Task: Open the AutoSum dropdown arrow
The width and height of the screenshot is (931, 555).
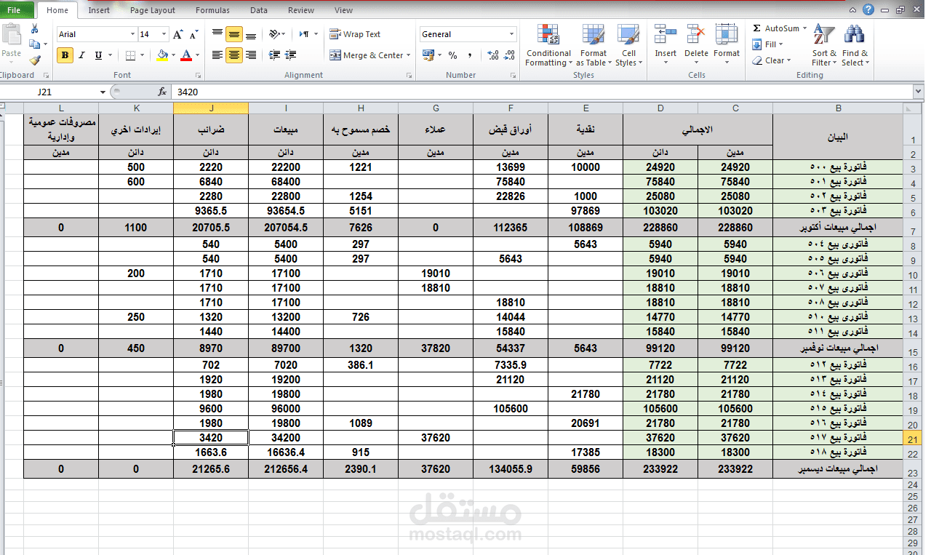Action: (x=805, y=28)
